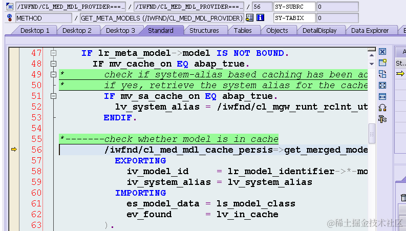This screenshot has width=406, height=231.
Task: Click the IMPORTING keyword on line 60
Action: click(x=141, y=193)
